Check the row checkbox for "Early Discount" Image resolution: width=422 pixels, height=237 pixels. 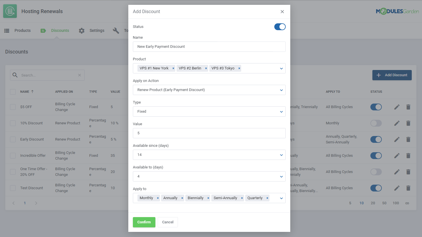coord(13,139)
